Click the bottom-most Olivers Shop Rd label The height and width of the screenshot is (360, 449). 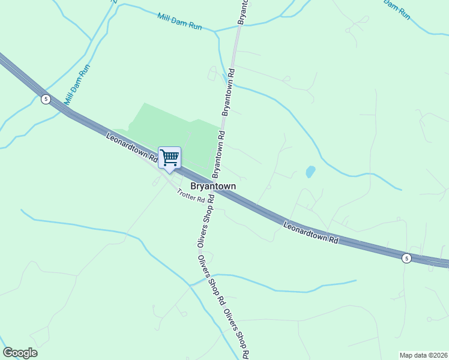(237, 334)
